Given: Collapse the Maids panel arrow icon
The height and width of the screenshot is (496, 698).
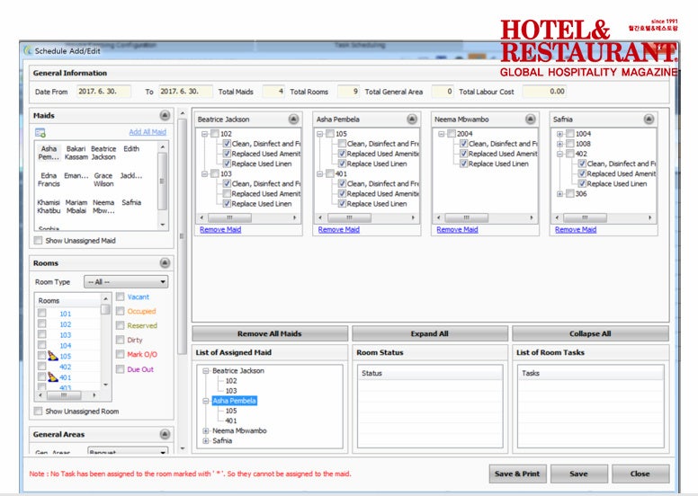Looking at the screenshot, I should click(165, 116).
